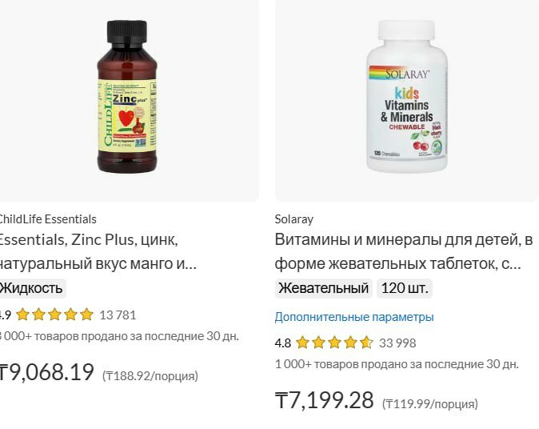539x429 pixels.
Task: Open the Zinc Plus product title
Action: click(x=98, y=251)
